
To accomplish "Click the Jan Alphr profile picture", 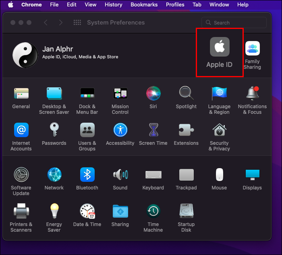I will click(x=25, y=55).
